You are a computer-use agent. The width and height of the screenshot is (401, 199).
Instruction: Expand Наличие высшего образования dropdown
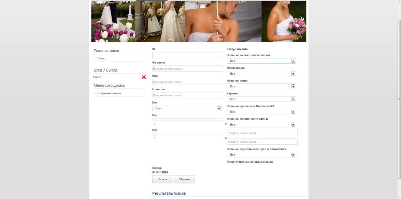[x=261, y=61]
